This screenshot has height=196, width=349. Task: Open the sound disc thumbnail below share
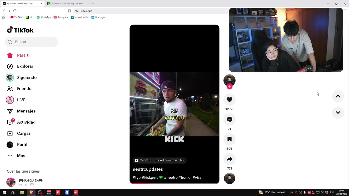[229, 178]
